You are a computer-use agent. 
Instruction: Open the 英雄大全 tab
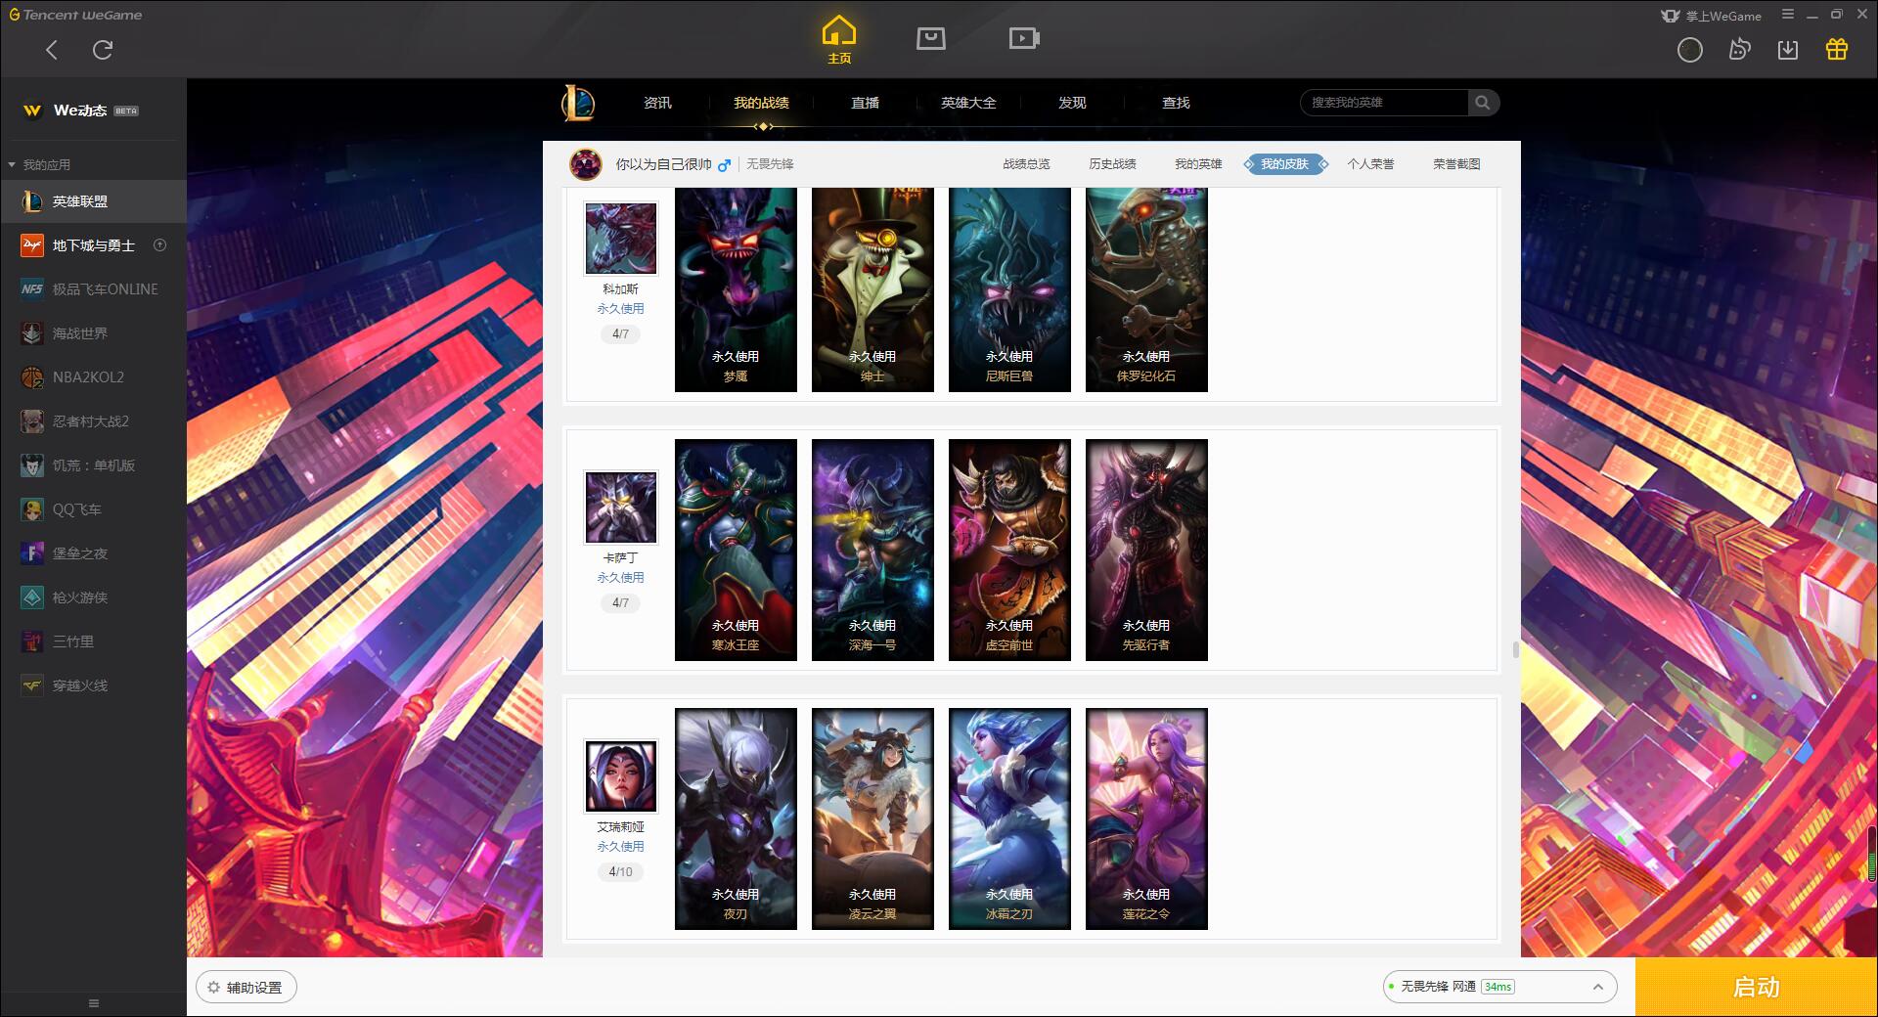click(x=968, y=103)
